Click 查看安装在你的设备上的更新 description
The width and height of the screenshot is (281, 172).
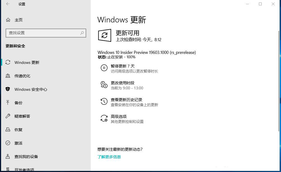134,105
